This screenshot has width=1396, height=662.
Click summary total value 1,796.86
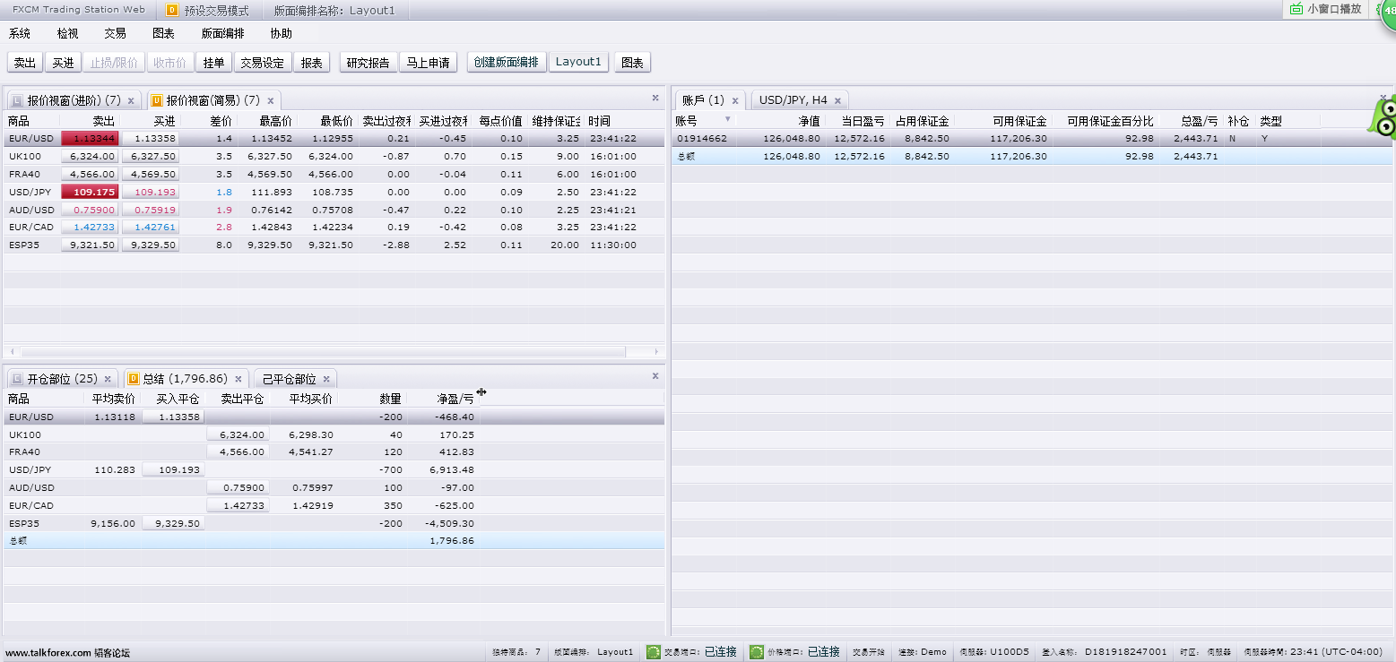coord(452,541)
